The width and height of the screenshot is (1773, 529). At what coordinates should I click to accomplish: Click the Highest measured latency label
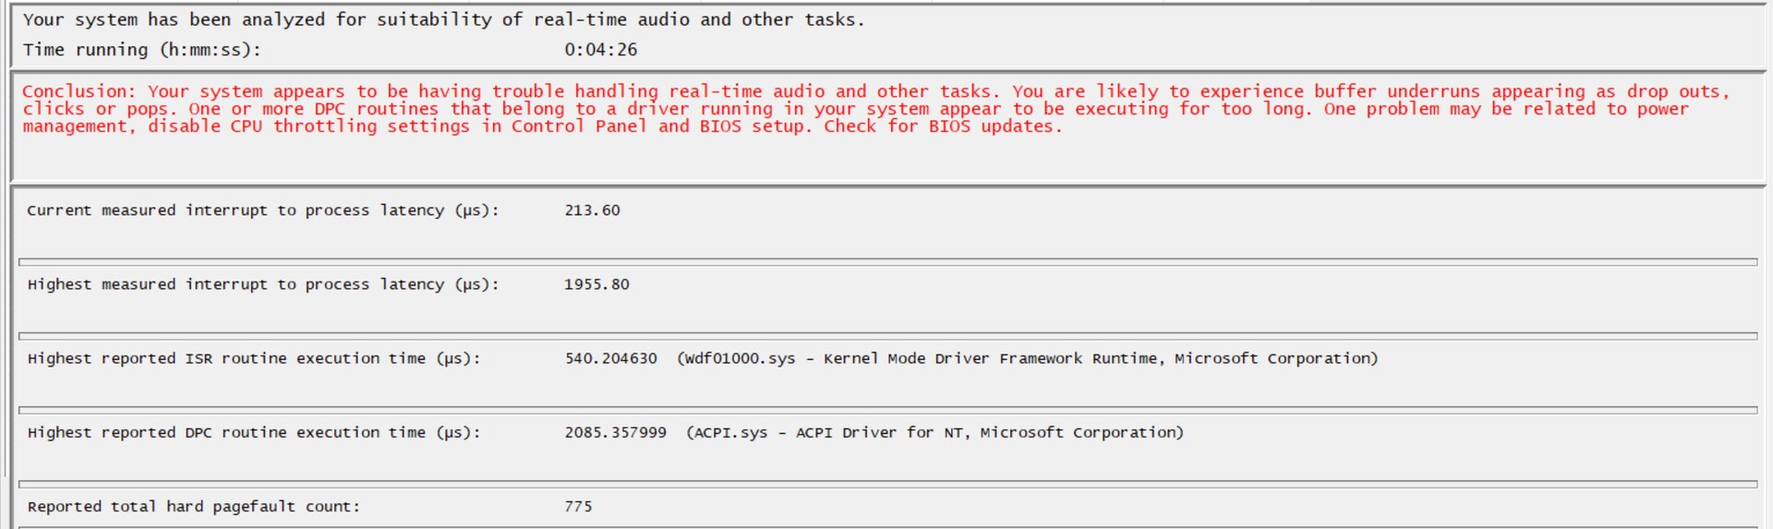pos(262,284)
